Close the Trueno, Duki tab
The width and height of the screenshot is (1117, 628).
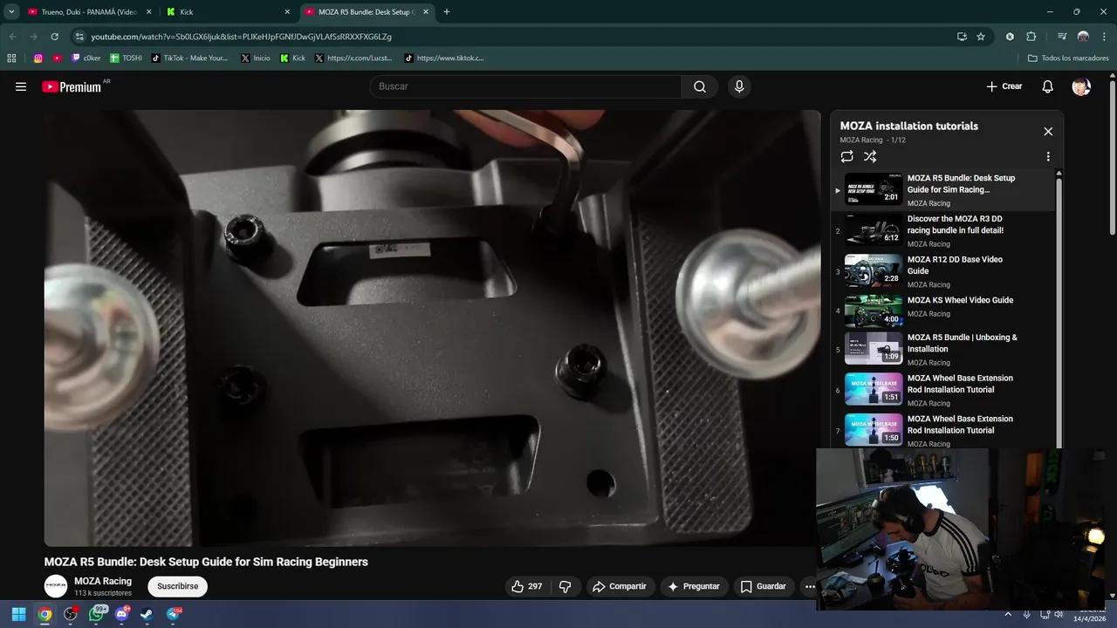point(148,12)
